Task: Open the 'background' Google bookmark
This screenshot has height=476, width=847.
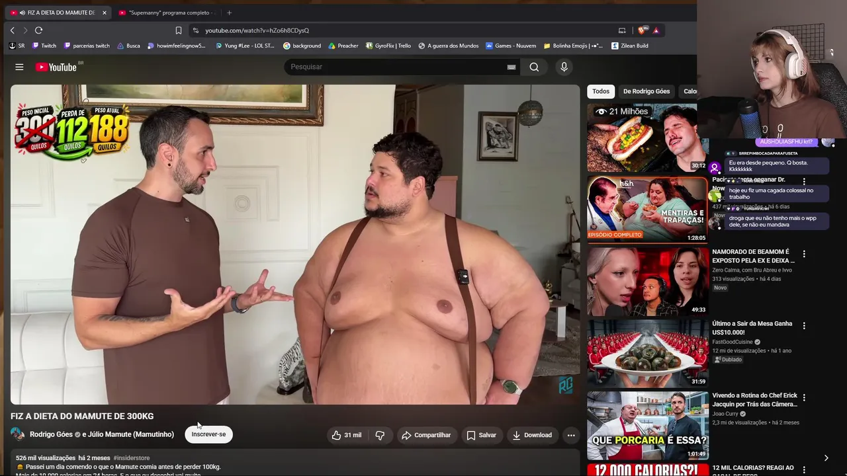Action: pos(302,46)
